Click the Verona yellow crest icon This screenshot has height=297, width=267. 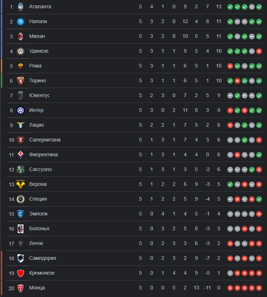21,184
